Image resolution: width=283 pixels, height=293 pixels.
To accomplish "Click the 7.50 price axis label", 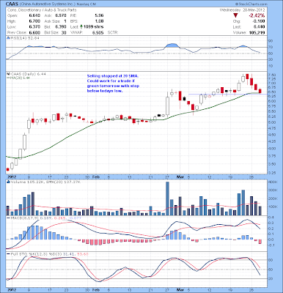I will point(271,75).
